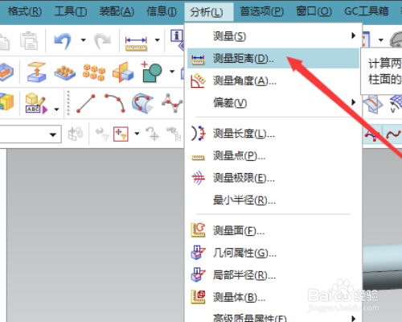Select the Studio Spline surface tool
Image resolution: width=402 pixels, height=322 pixels.
point(142,103)
